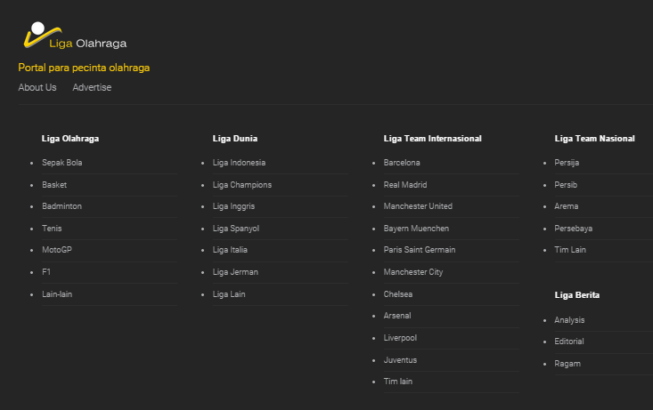Open Liga Jerman section
This screenshot has width=653, height=410.
coord(235,272)
